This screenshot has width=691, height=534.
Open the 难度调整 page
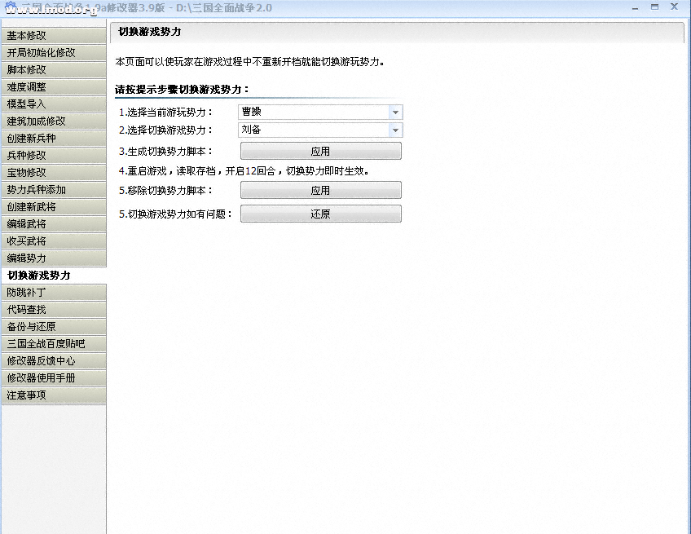point(53,87)
